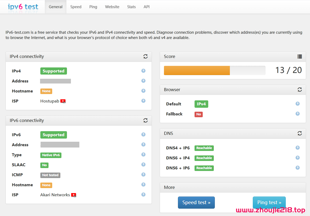Reload the DNS test panel
310x216 pixels.
[x=300, y=133]
